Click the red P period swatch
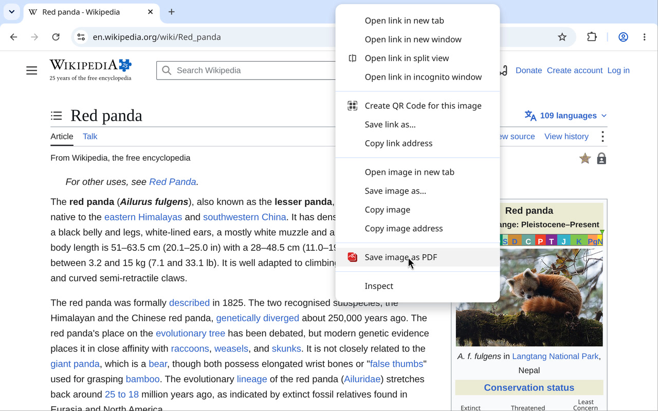 point(540,241)
